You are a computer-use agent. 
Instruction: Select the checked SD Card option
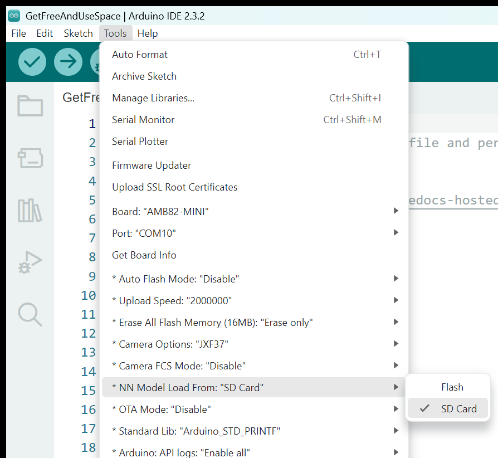click(458, 408)
